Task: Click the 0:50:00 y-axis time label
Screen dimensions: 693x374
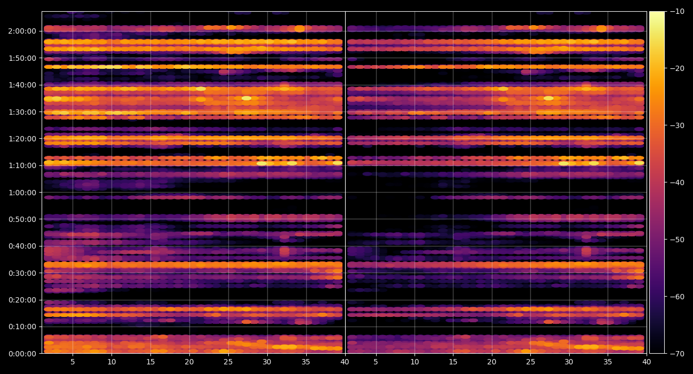Action: pos(22,219)
